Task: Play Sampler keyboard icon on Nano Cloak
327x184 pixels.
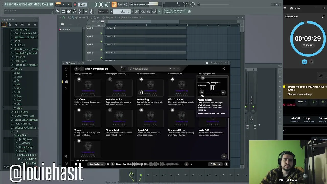Action: point(212,88)
